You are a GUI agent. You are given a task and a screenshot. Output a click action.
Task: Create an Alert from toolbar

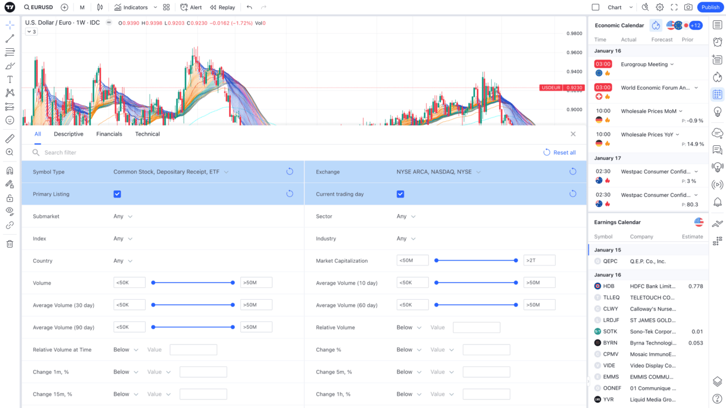coord(191,7)
